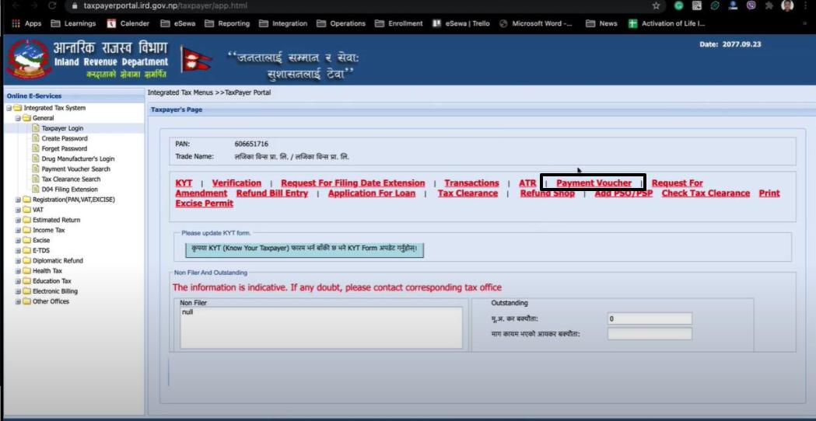Screen dimensions: 816x421
Task: Open the Learnings bookmark folder
Action: coord(73,23)
